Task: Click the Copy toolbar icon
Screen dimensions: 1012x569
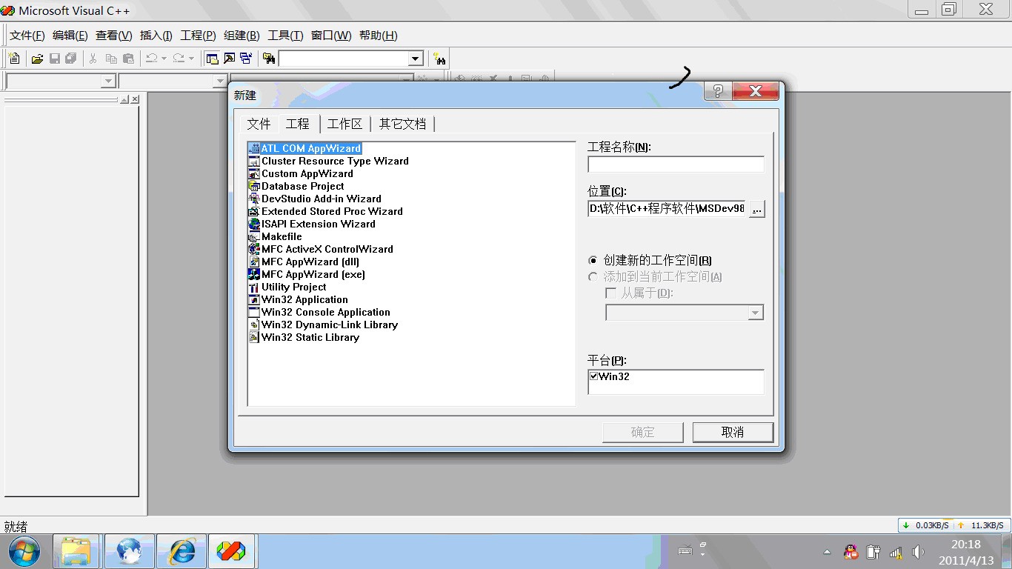Action: pyautogui.click(x=111, y=59)
